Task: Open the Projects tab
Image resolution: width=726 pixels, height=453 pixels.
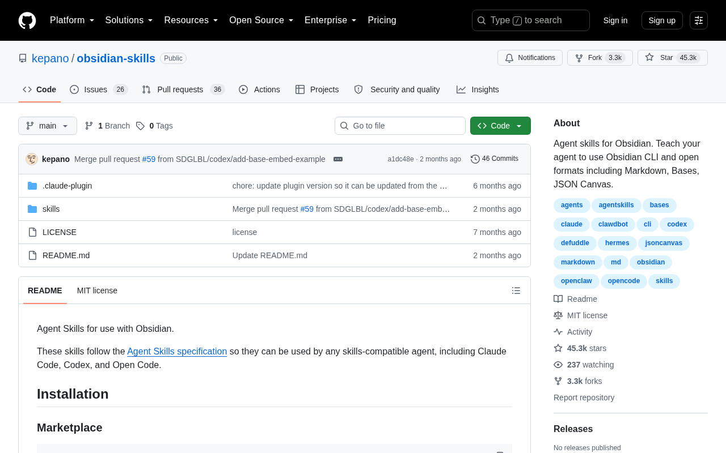Action: click(x=317, y=89)
